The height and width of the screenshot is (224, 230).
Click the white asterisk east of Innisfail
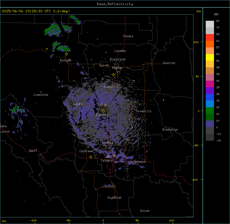(134, 81)
